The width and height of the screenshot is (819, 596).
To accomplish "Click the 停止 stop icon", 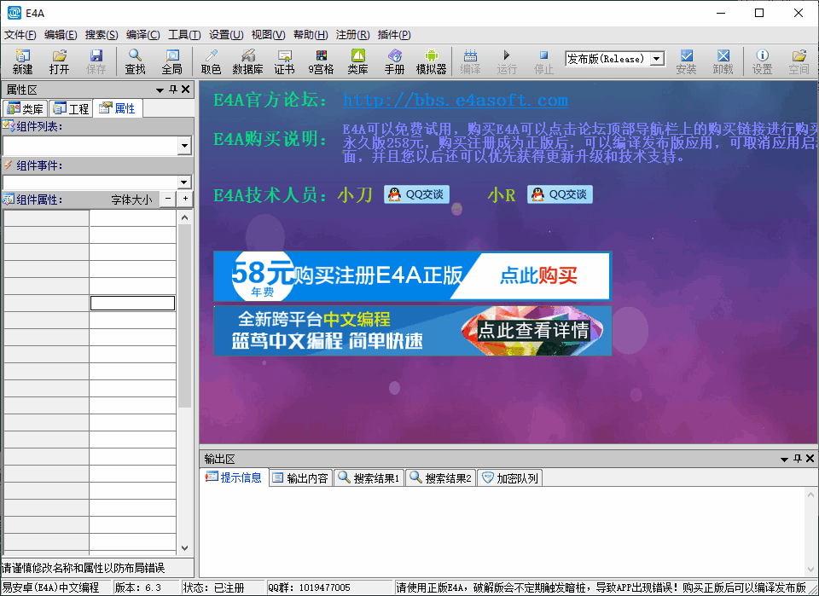I will [543, 61].
